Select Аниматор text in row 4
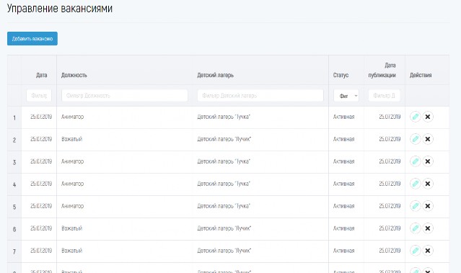The width and height of the screenshot is (461, 273). pyautogui.click(x=73, y=184)
